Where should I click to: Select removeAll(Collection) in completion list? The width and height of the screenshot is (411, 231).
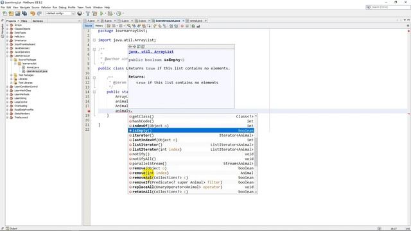(x=191, y=178)
